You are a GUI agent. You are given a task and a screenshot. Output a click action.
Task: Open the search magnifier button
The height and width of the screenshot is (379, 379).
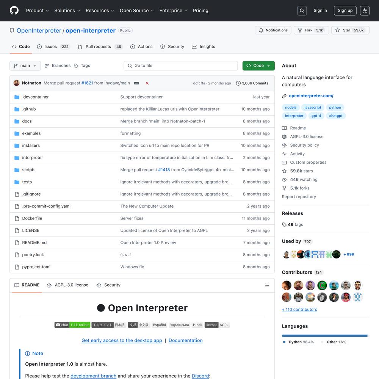[302, 11]
